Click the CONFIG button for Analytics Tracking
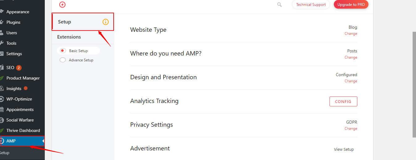This screenshot has height=160, width=416. [x=343, y=101]
